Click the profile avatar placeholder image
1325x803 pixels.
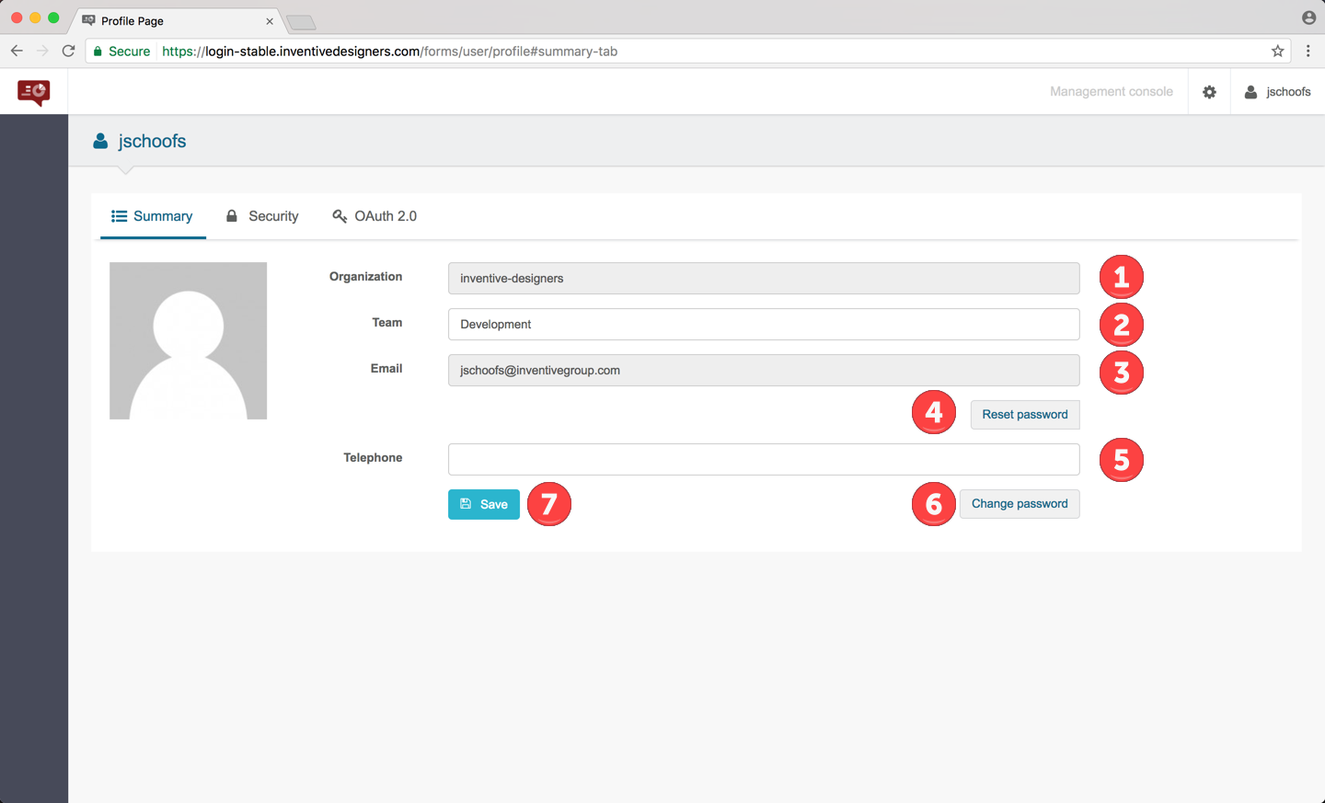point(189,341)
